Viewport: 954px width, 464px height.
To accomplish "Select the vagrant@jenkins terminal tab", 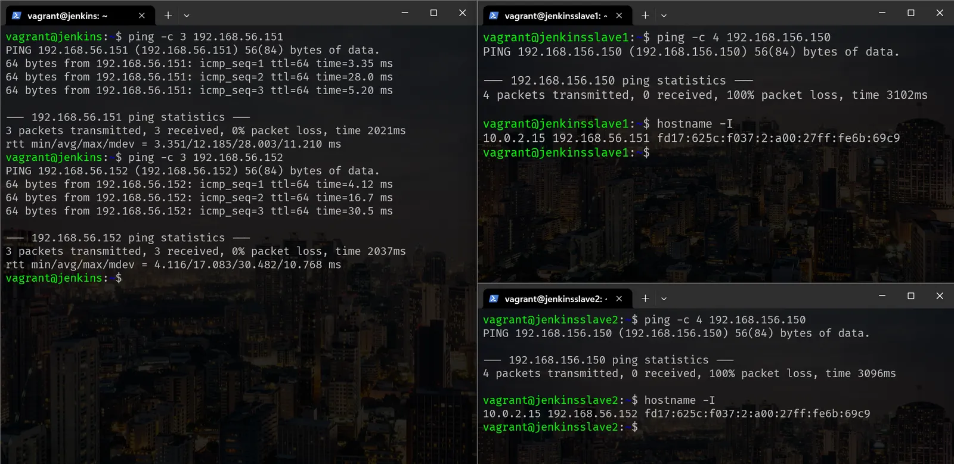I will coord(80,15).
